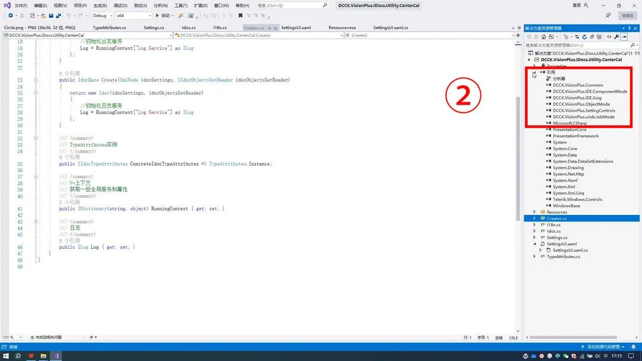Expand the Idoc.cs tree node

coord(535,231)
